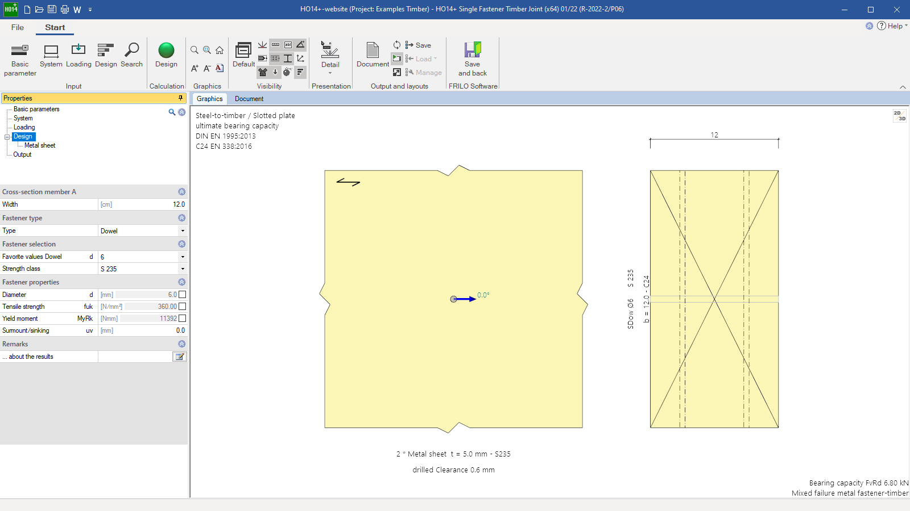Check the Yield moment override checkbox
Screen dimensions: 910x511
coord(182,319)
